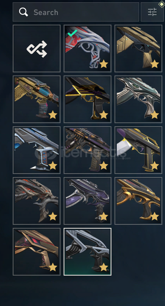
Task: Open the filter sliders button
Action: pyautogui.click(x=152, y=12)
